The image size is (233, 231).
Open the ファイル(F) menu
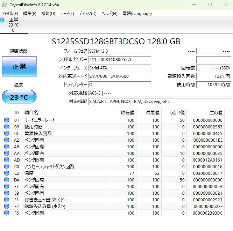click(x=10, y=14)
